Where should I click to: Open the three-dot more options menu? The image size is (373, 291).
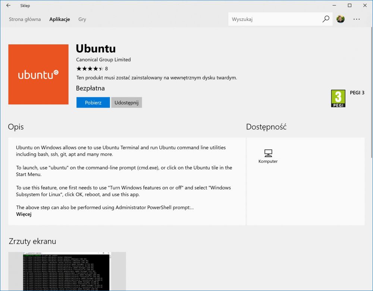(x=356, y=19)
